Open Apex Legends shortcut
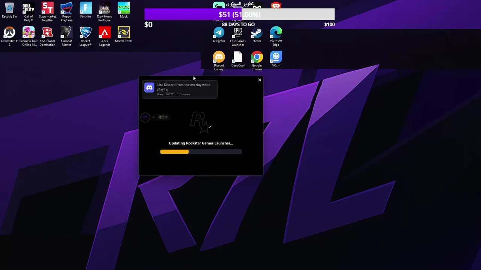The height and width of the screenshot is (270, 481). tap(104, 36)
